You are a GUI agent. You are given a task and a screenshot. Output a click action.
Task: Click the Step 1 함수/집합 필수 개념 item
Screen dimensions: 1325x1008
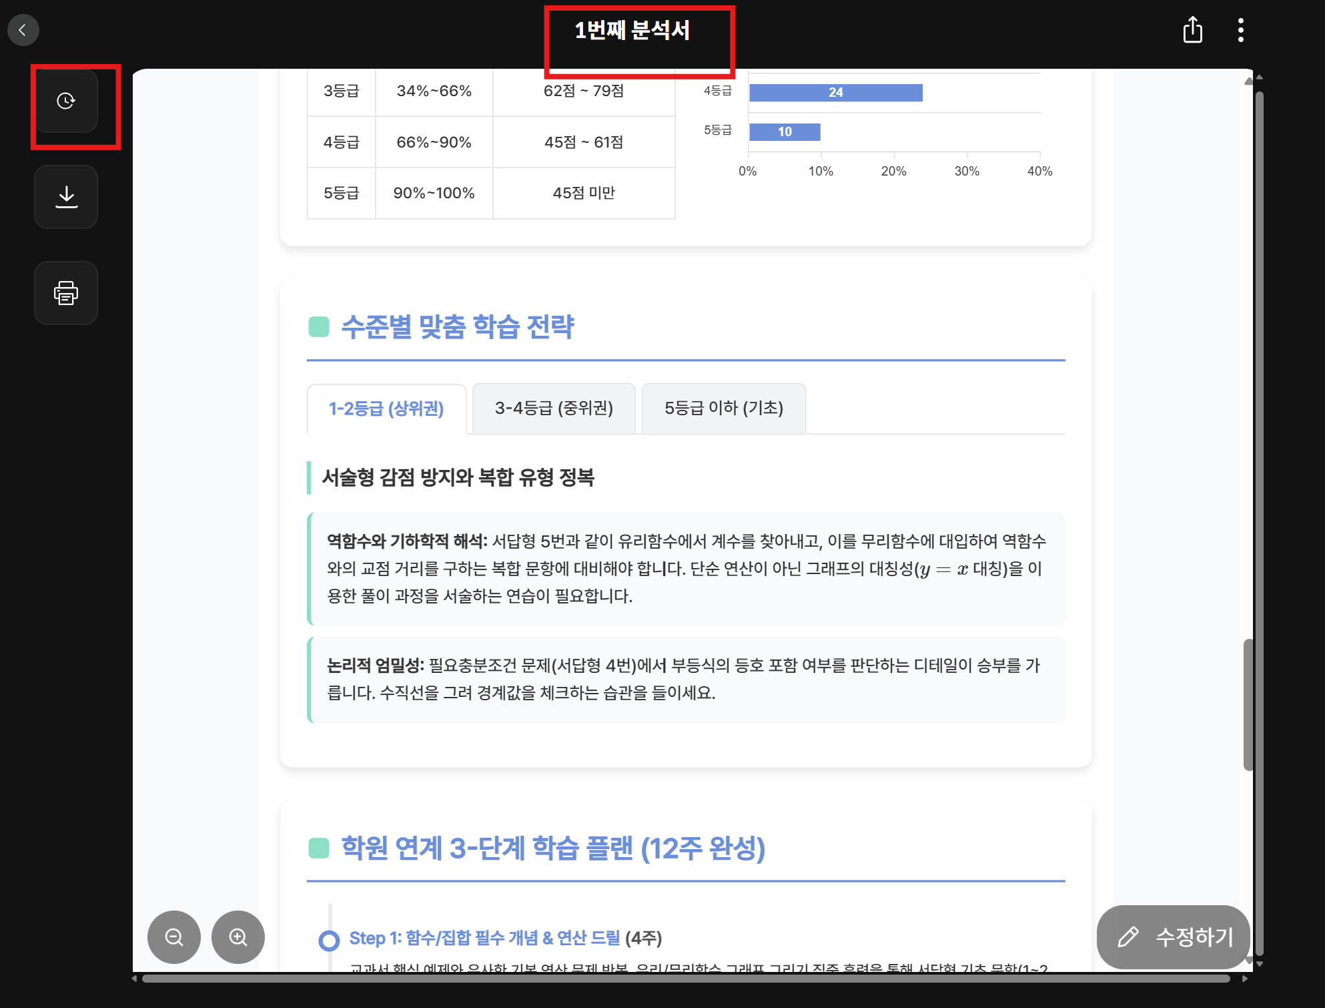[x=506, y=938]
